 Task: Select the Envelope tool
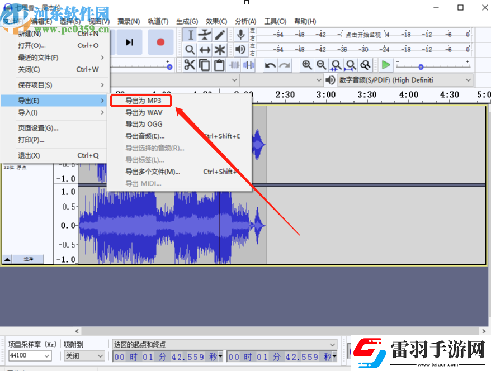point(205,35)
